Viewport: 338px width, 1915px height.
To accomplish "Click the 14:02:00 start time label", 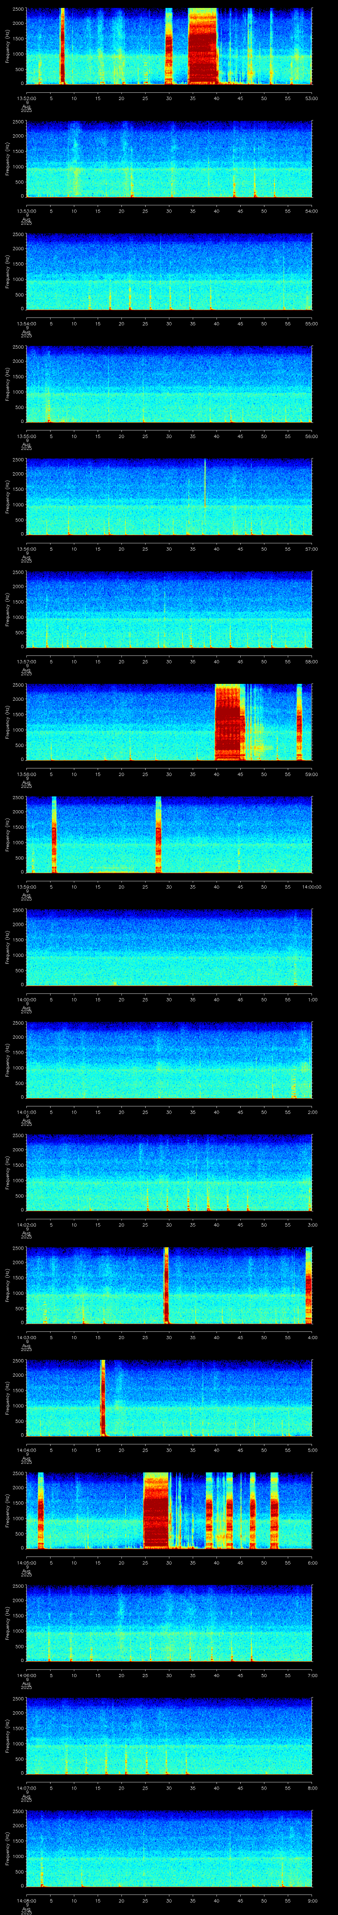I will tap(26, 1225).
